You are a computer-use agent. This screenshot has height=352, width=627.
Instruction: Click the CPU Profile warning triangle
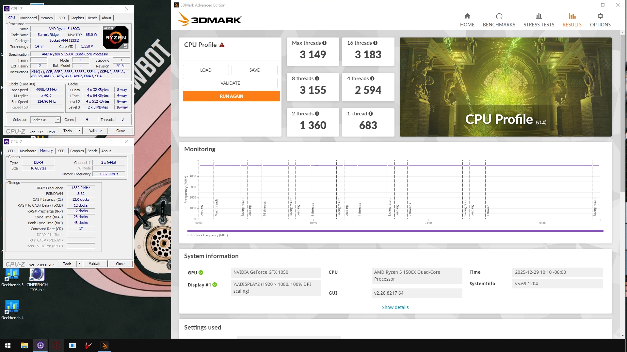tap(222, 45)
